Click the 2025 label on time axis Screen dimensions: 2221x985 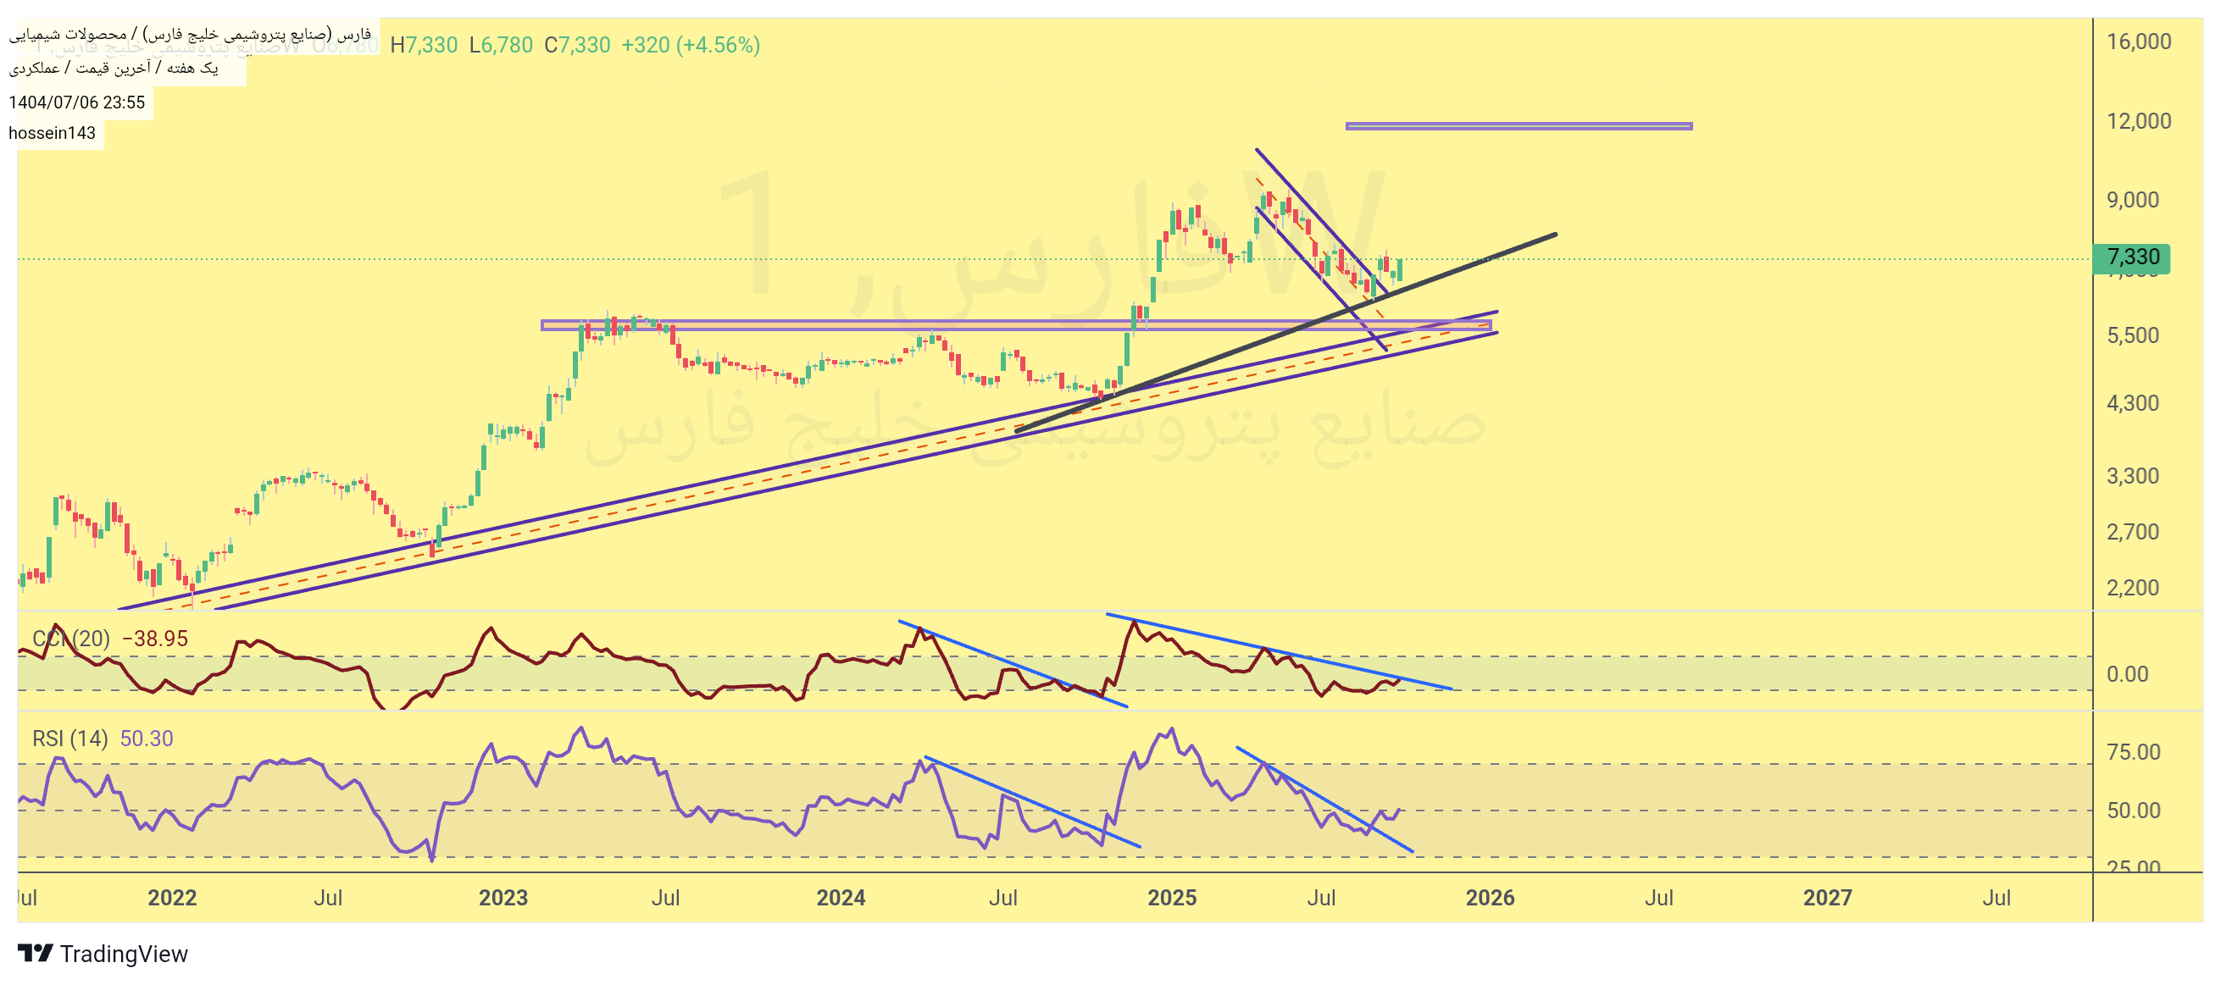[1172, 898]
